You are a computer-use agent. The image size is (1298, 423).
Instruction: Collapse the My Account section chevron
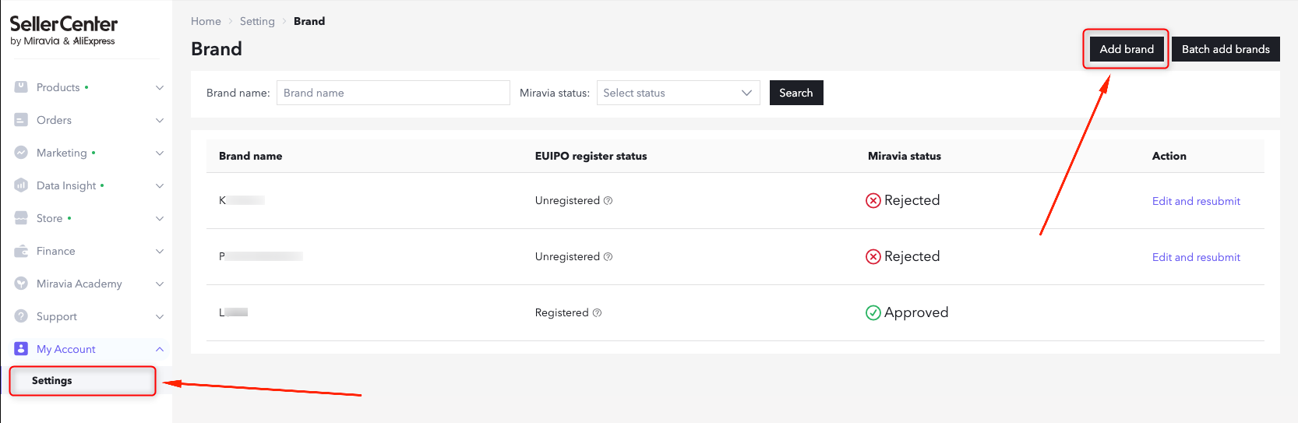(160, 349)
